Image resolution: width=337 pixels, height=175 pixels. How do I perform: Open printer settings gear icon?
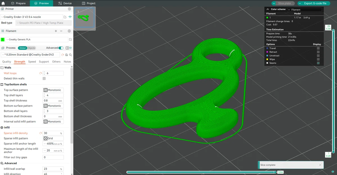(x=69, y=9)
